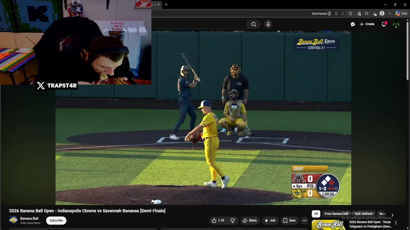The height and width of the screenshot is (230, 410).
Task: Open YouTube notifications bell
Action: pyautogui.click(x=384, y=24)
